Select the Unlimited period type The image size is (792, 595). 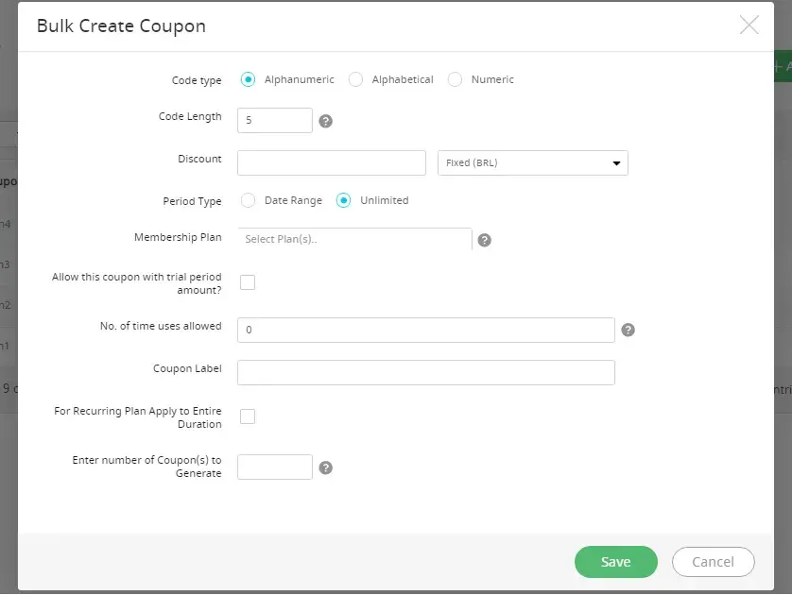pos(344,200)
